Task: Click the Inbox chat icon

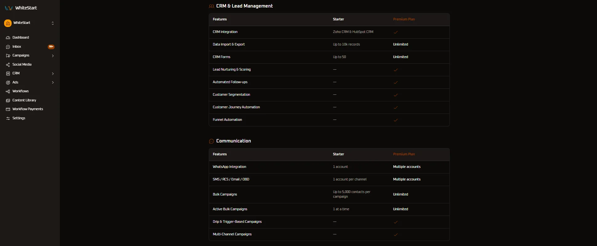Action: [8, 47]
